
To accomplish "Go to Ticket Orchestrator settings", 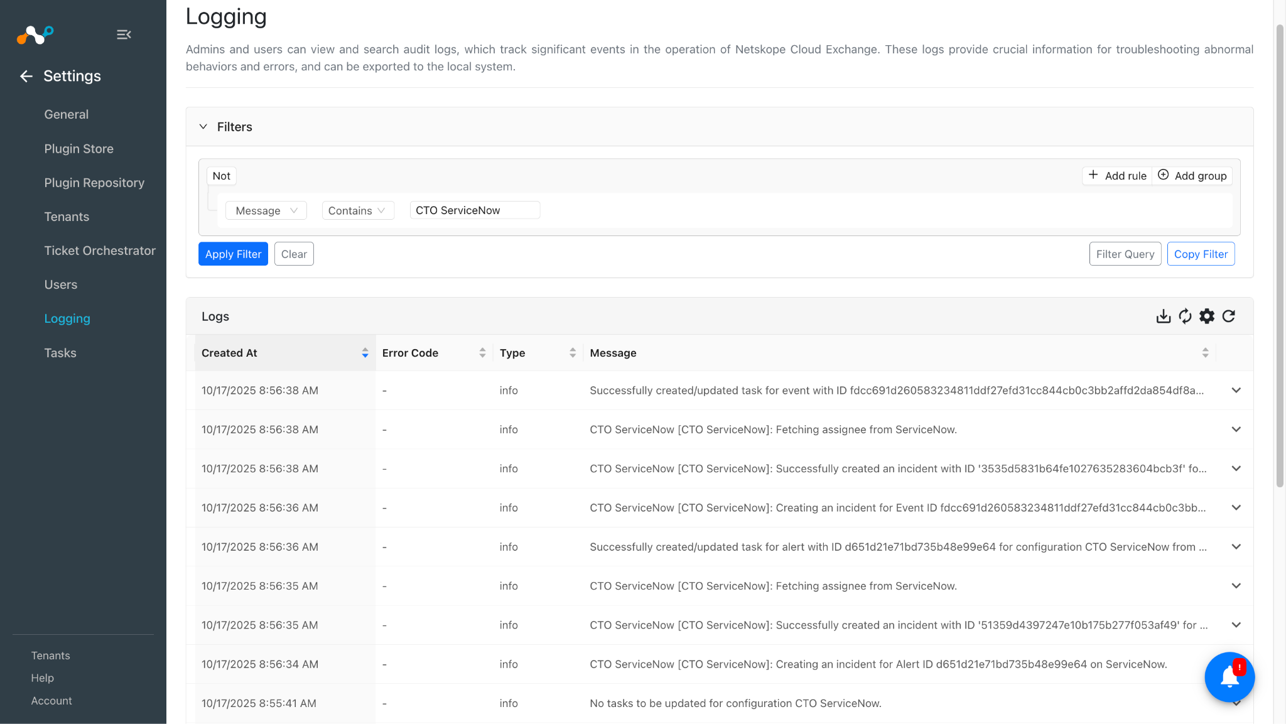I will point(100,251).
